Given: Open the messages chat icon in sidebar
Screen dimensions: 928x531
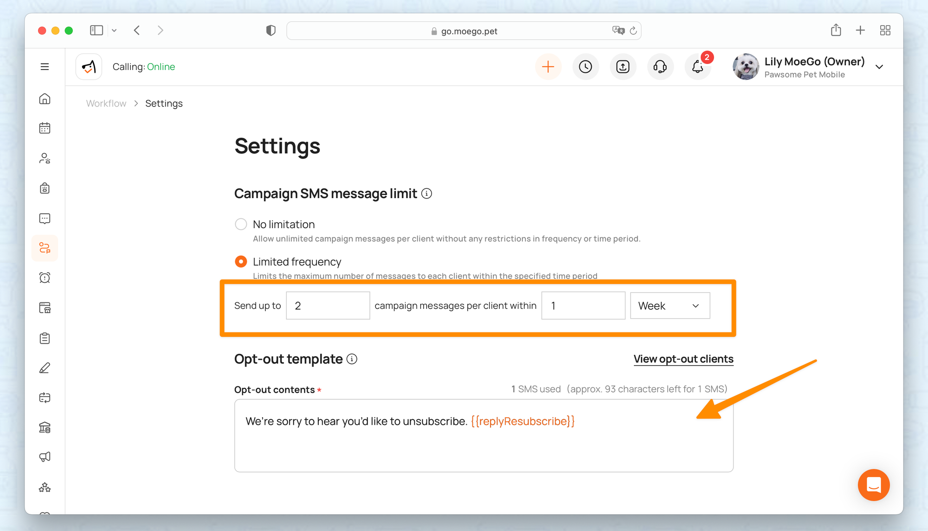Looking at the screenshot, I should (x=45, y=218).
